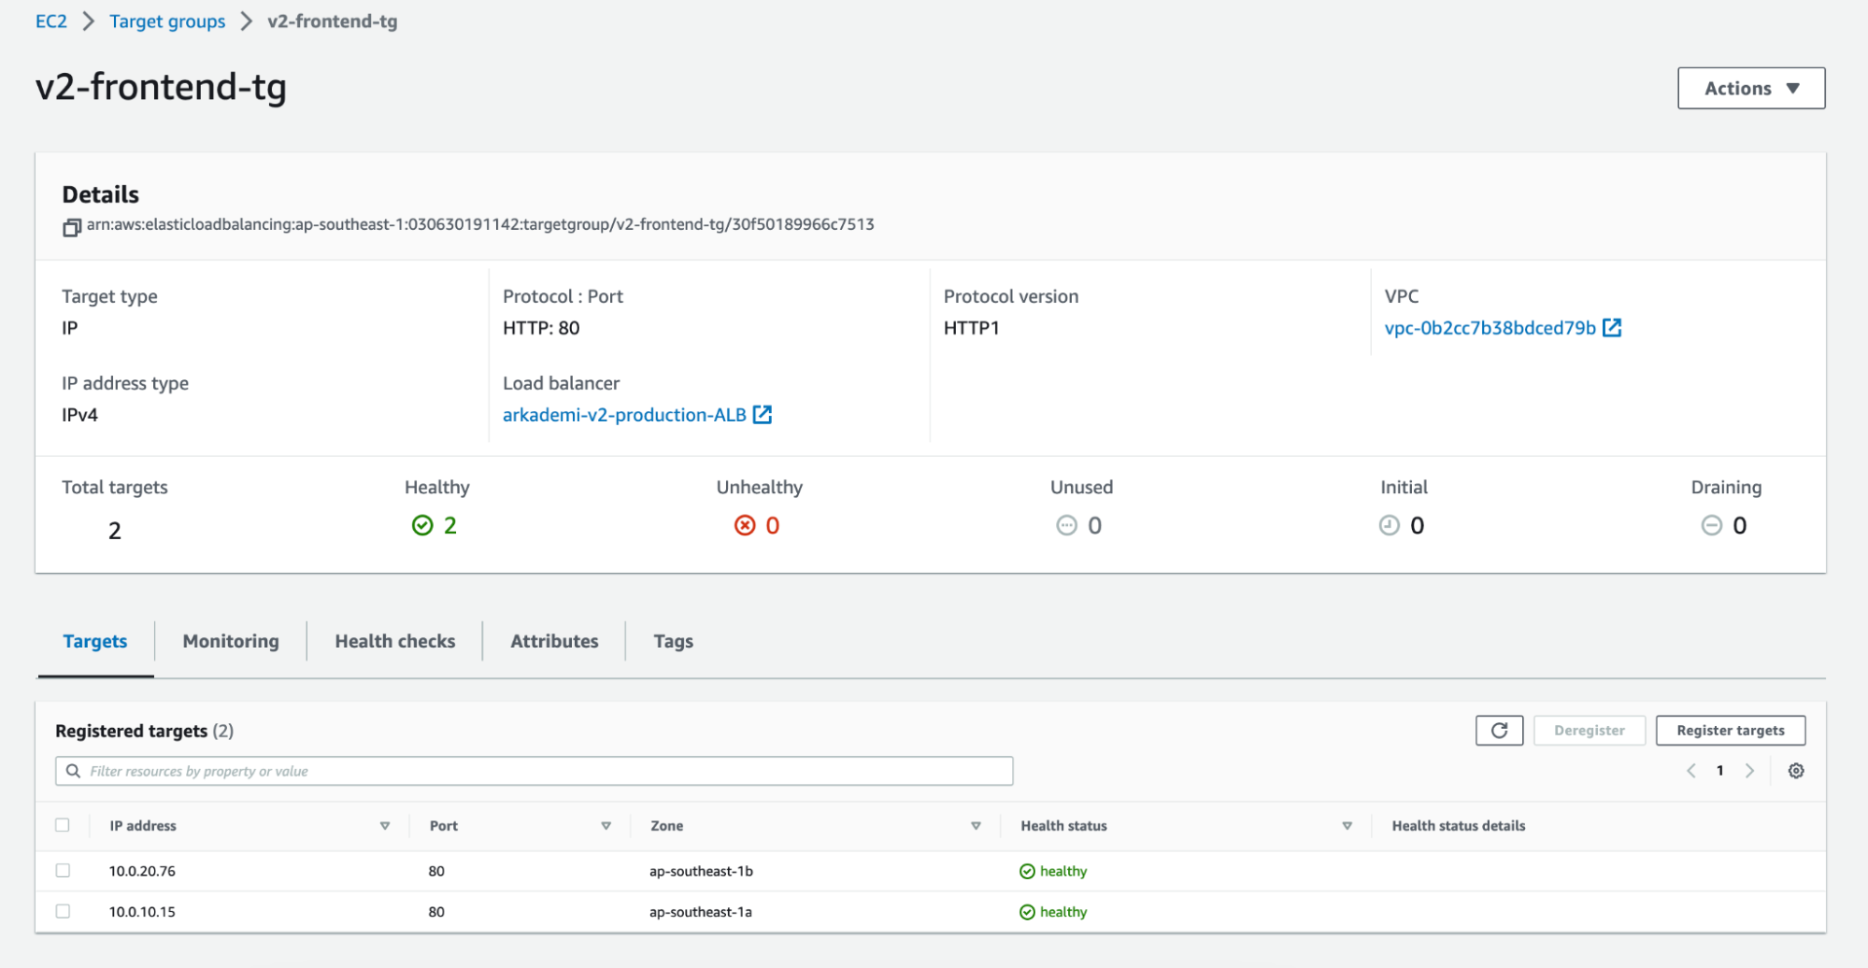Click healthy icon for 10.0.10.15
Image resolution: width=1868 pixels, height=968 pixels.
1027,912
